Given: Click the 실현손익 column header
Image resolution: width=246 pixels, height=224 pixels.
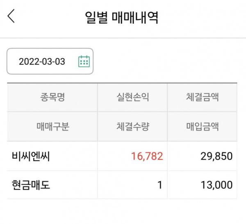Looking at the screenshot, I should (x=132, y=97).
